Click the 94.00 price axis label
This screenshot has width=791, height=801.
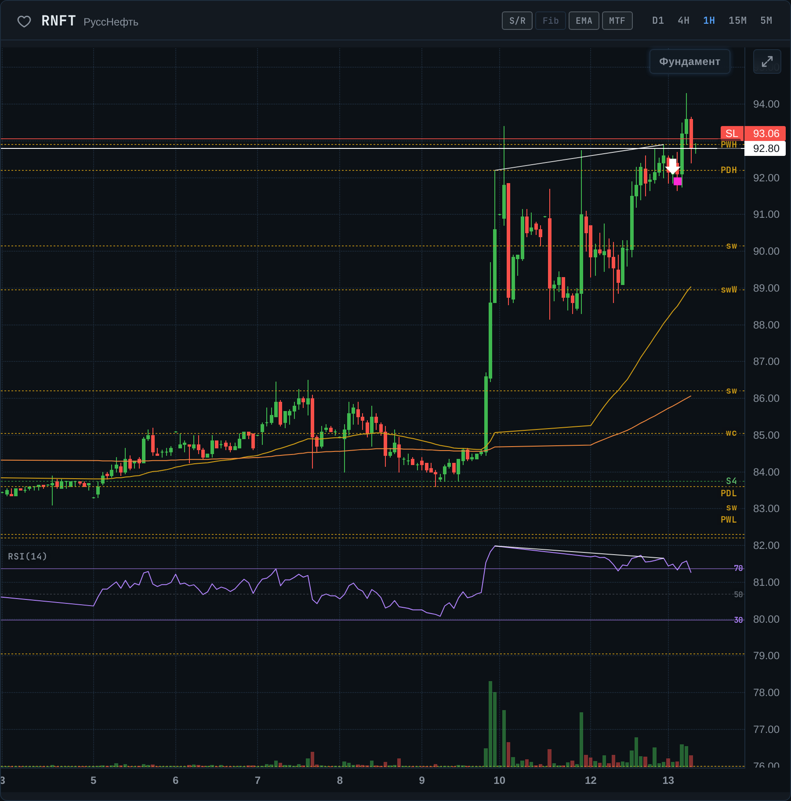[x=766, y=104]
